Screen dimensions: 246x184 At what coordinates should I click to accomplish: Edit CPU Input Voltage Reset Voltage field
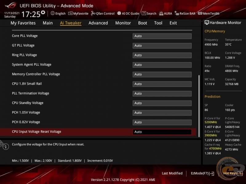(x=162, y=132)
